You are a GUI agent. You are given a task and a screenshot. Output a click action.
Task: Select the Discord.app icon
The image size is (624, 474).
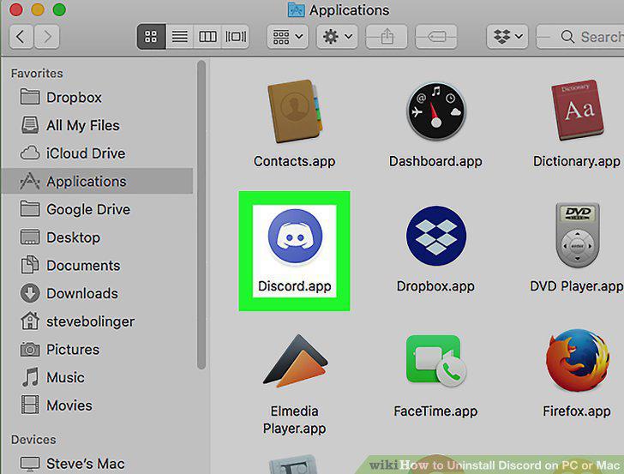(x=295, y=237)
